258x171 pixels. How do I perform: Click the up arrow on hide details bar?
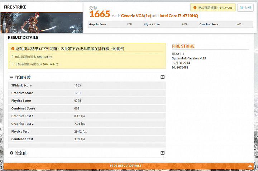250,166
